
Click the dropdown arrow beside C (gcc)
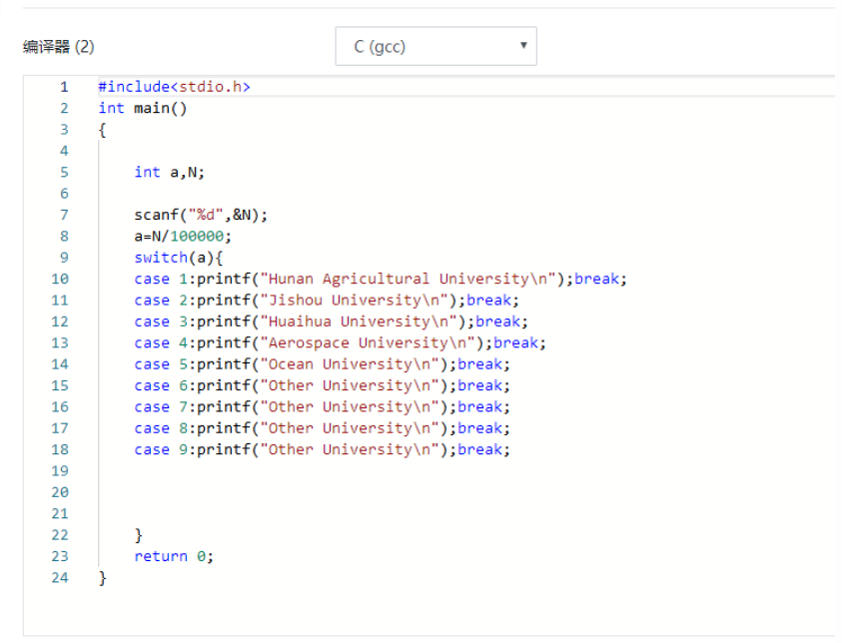(x=523, y=45)
